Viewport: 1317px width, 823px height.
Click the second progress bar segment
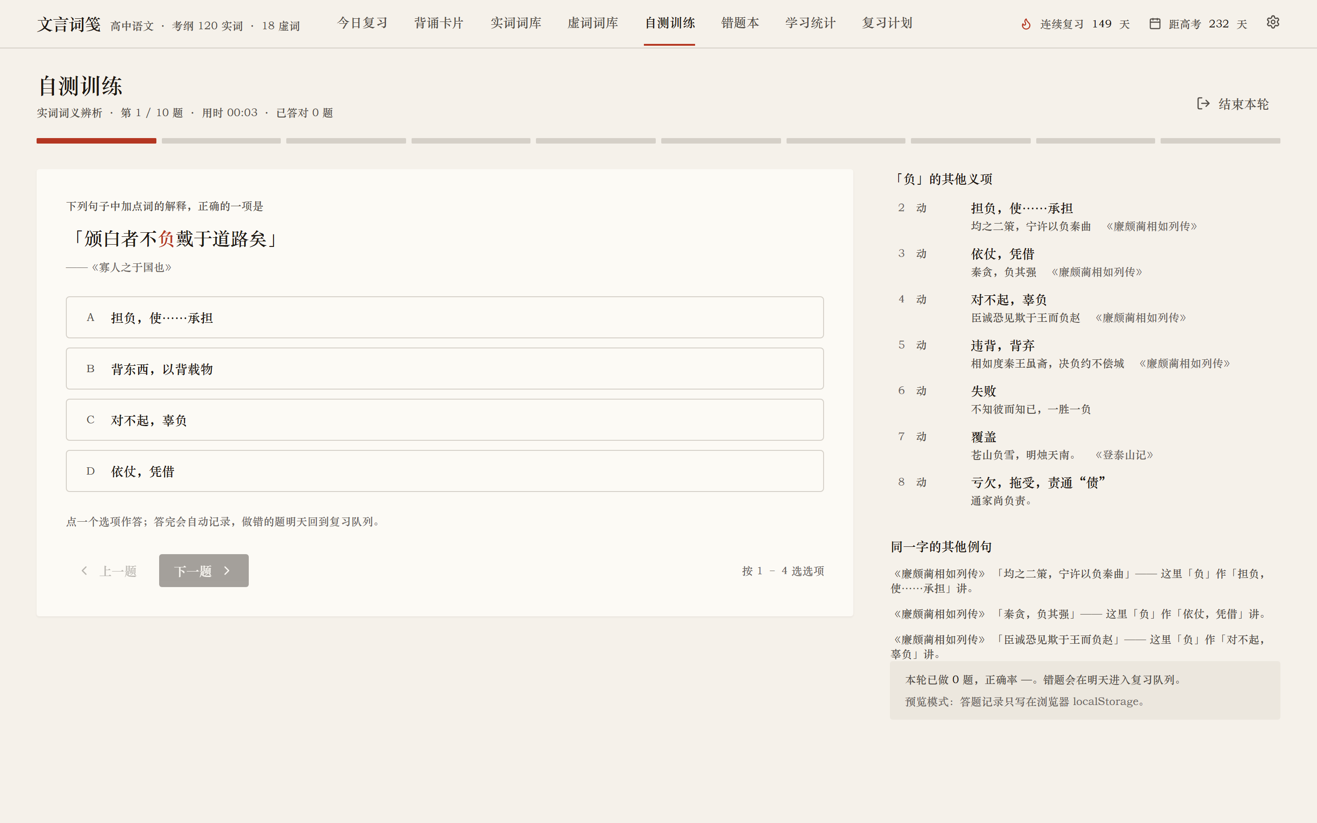click(x=221, y=141)
